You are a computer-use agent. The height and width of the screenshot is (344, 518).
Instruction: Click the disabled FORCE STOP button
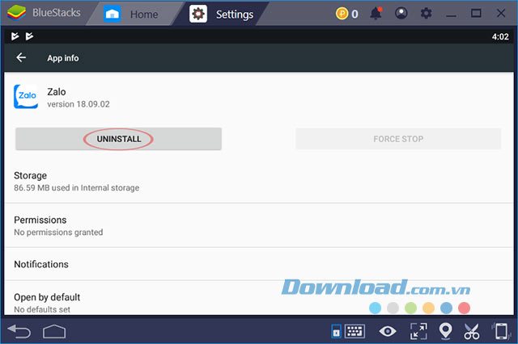coord(398,139)
